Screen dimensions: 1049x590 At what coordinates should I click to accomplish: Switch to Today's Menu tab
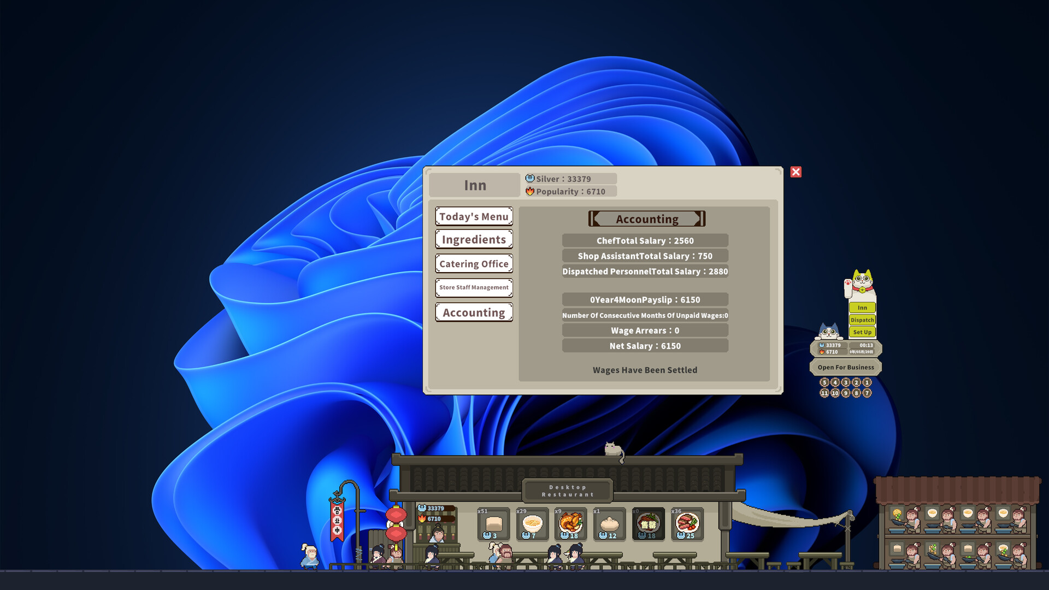tap(473, 216)
